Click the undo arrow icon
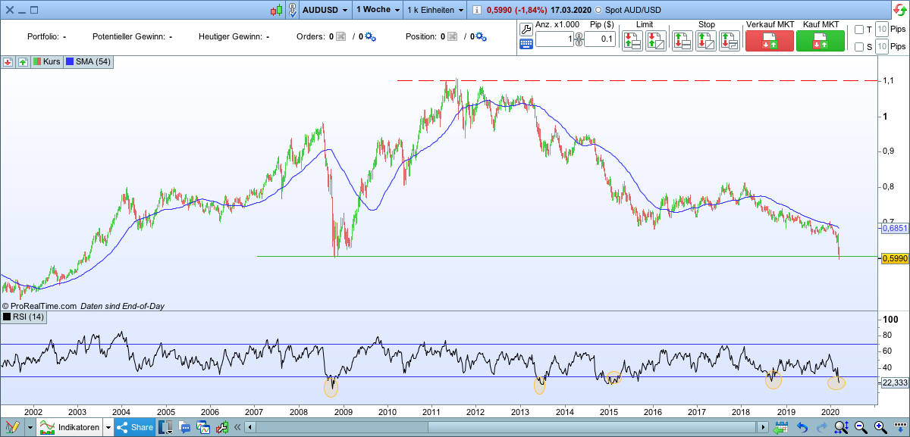 pyautogui.click(x=802, y=426)
